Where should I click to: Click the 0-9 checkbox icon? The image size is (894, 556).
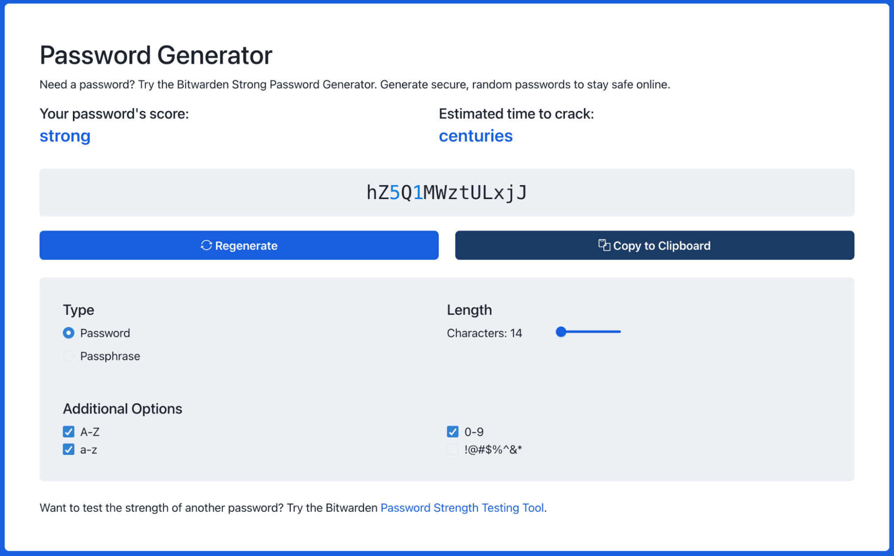pyautogui.click(x=452, y=430)
